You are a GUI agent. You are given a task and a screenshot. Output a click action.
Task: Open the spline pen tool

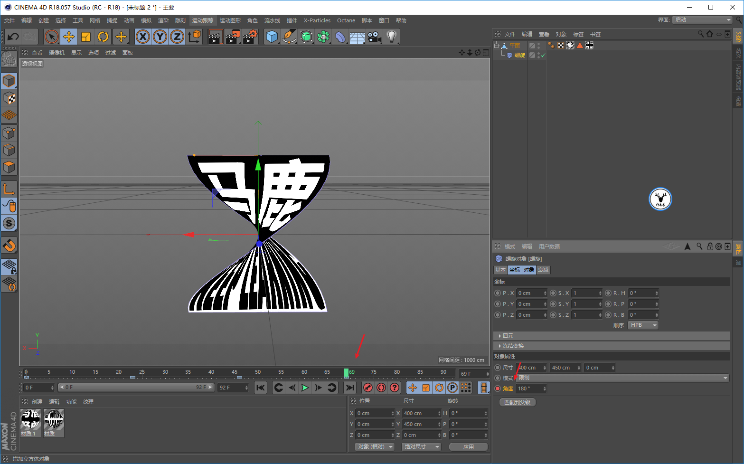pyautogui.click(x=289, y=37)
